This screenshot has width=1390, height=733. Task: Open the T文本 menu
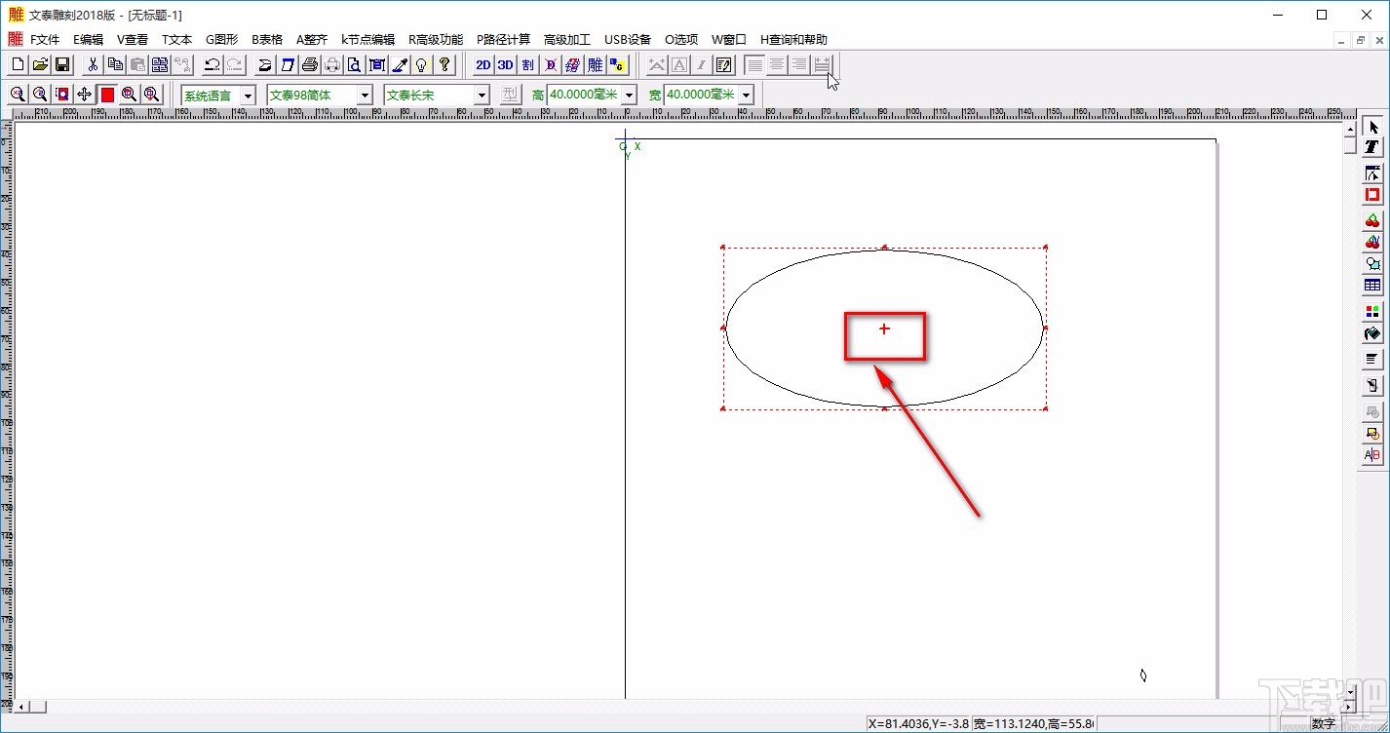[176, 40]
